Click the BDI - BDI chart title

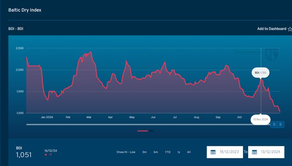[x=16, y=29]
